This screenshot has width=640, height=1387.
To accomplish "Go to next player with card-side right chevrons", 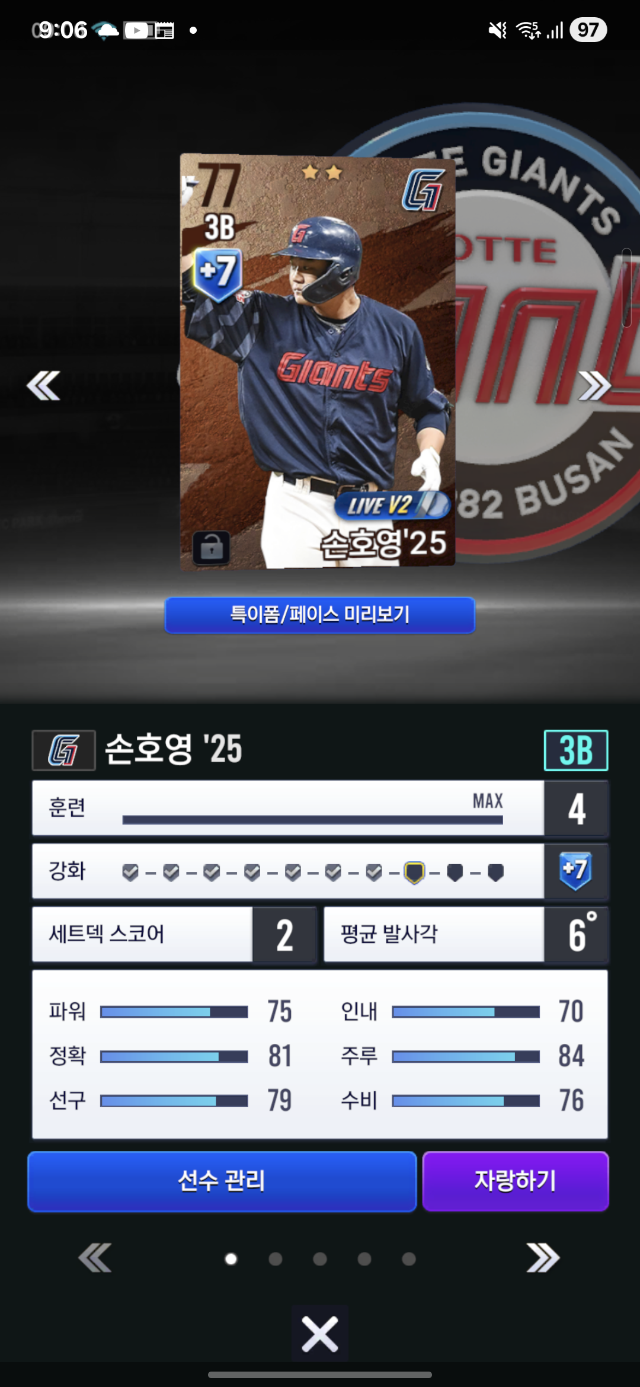I will coord(594,386).
